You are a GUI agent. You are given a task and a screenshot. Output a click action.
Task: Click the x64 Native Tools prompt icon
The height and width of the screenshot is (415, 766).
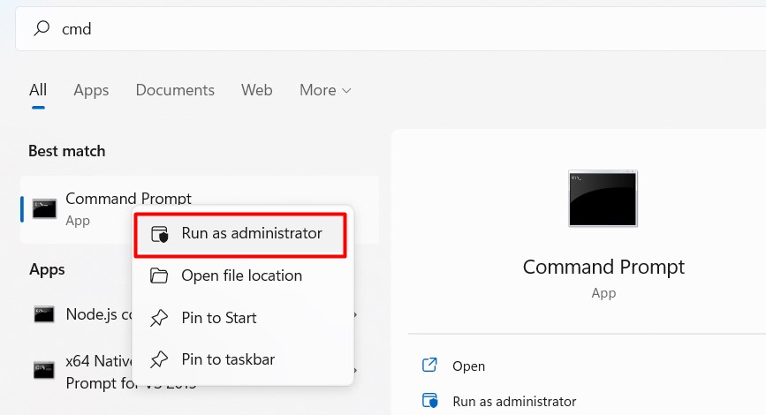click(x=44, y=369)
